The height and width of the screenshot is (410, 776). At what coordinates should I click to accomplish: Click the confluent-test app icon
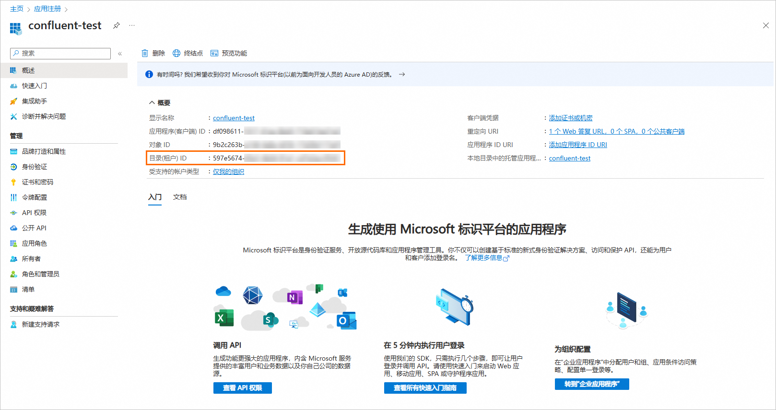pos(16,28)
